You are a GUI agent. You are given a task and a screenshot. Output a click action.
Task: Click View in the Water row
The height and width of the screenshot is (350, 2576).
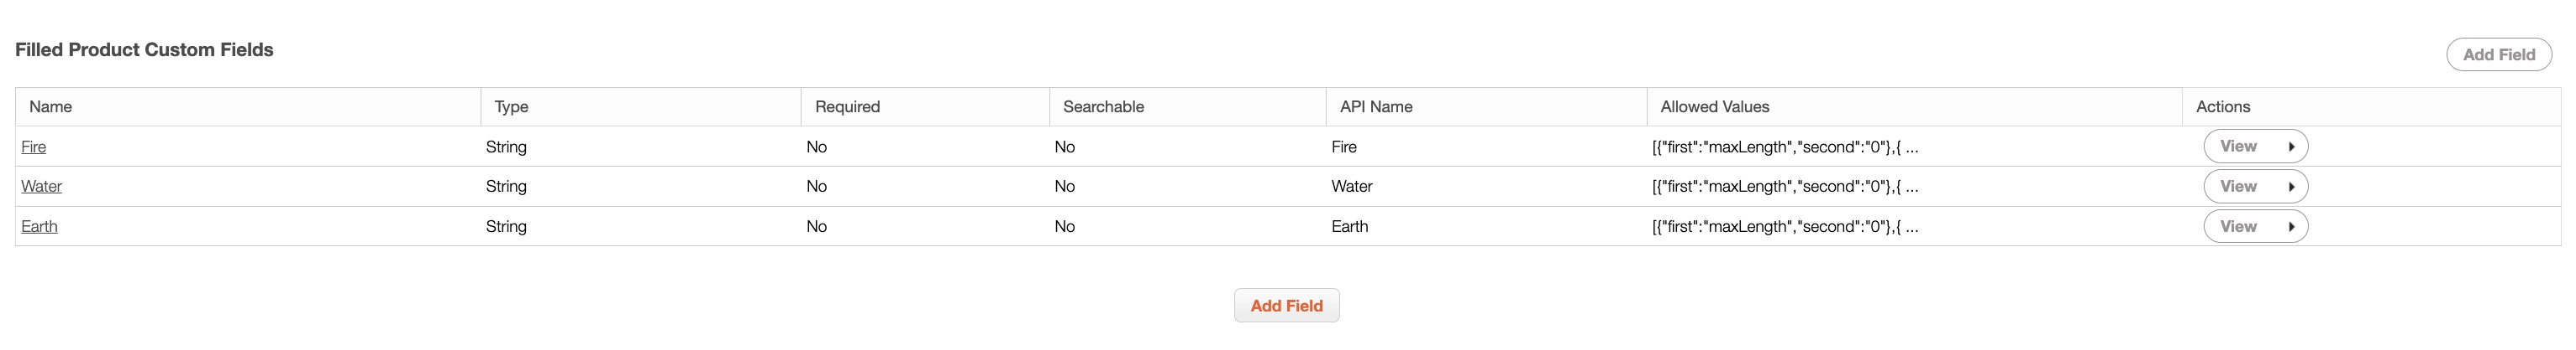click(x=2238, y=187)
